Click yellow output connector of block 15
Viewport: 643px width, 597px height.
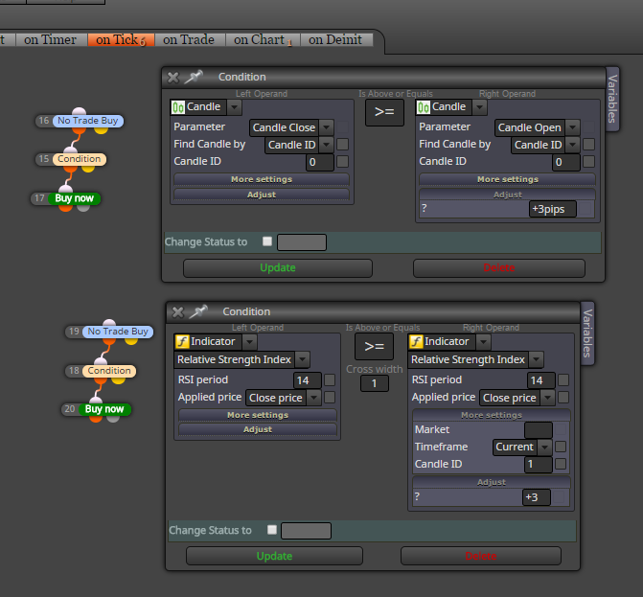click(x=88, y=168)
